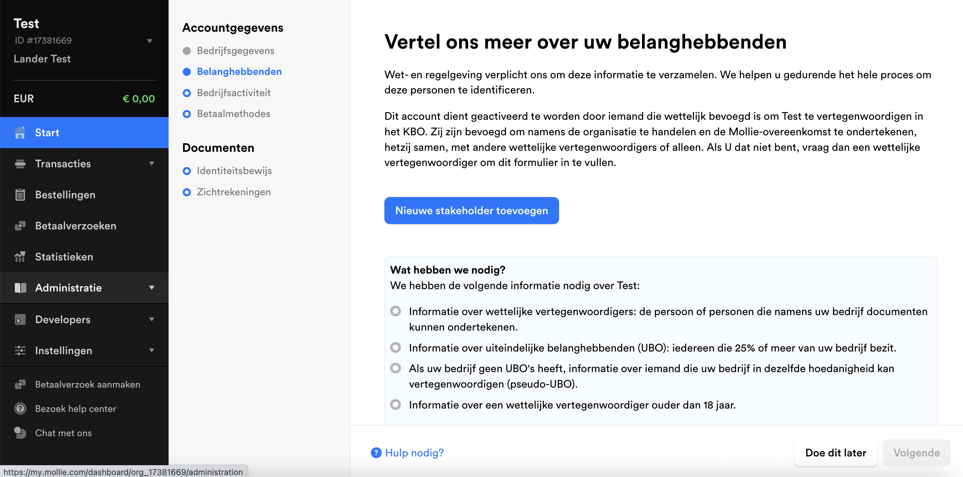The width and height of the screenshot is (963, 477).
Task: Click the Belanghebbenden step indicator dot
Action: pos(187,72)
